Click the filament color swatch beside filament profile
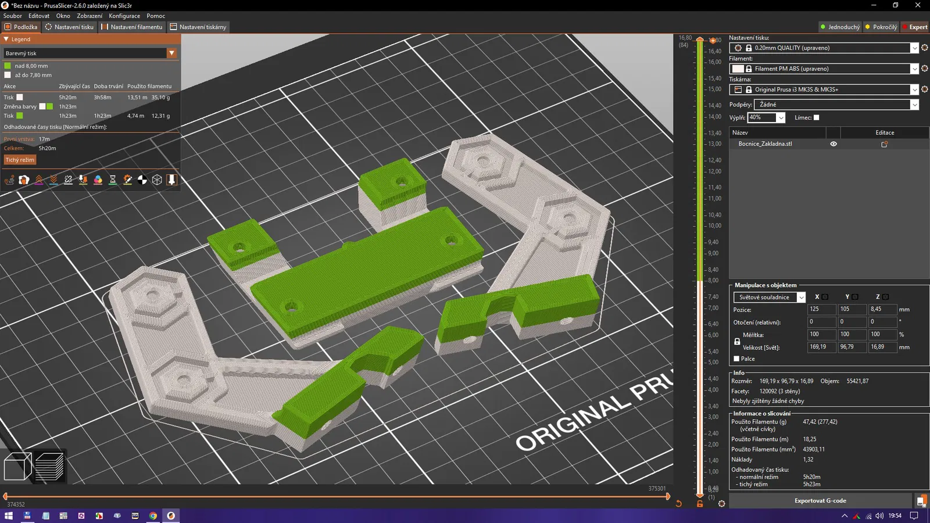This screenshot has width=930, height=523. click(738, 69)
